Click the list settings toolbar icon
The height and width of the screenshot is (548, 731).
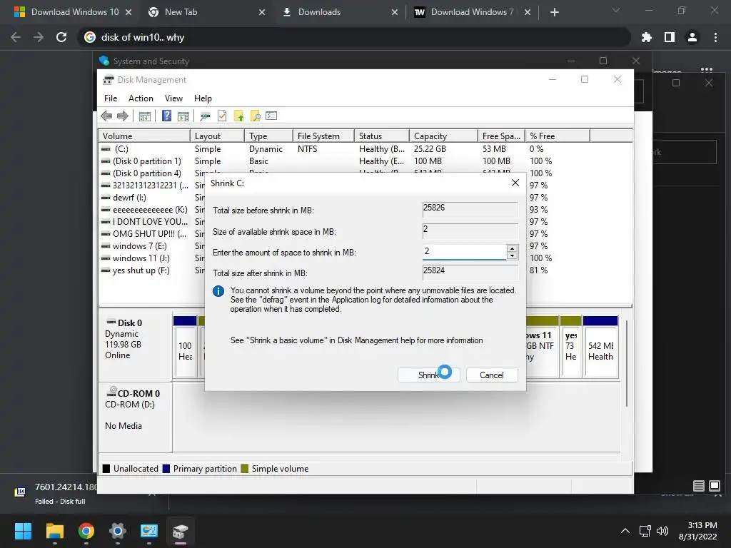[271, 116]
